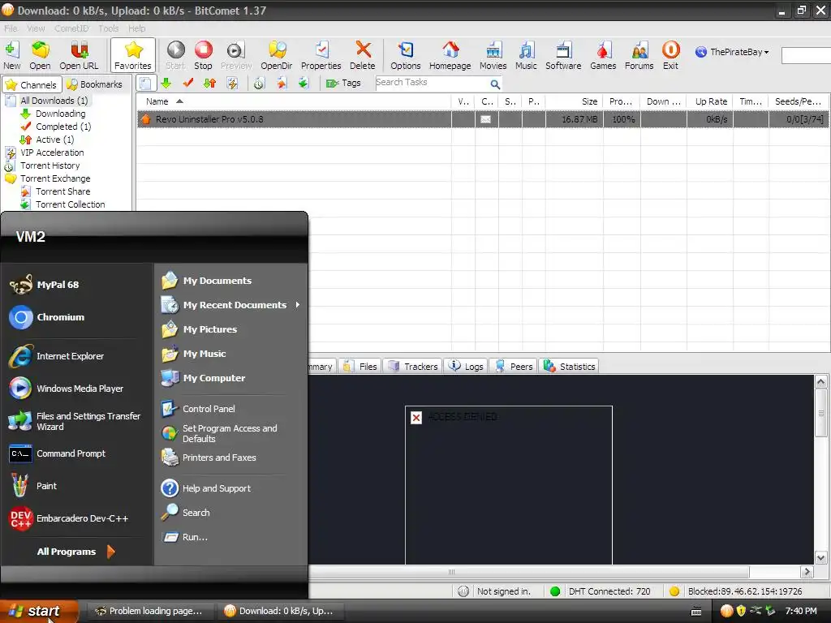This screenshot has height=623, width=831.
Task: Click the Tags button
Action: [x=343, y=84]
